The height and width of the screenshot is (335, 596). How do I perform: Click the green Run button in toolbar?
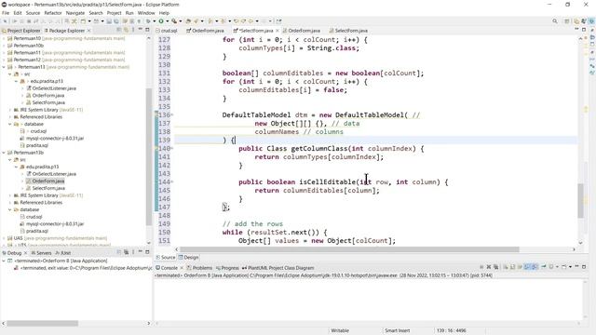[x=161, y=21]
